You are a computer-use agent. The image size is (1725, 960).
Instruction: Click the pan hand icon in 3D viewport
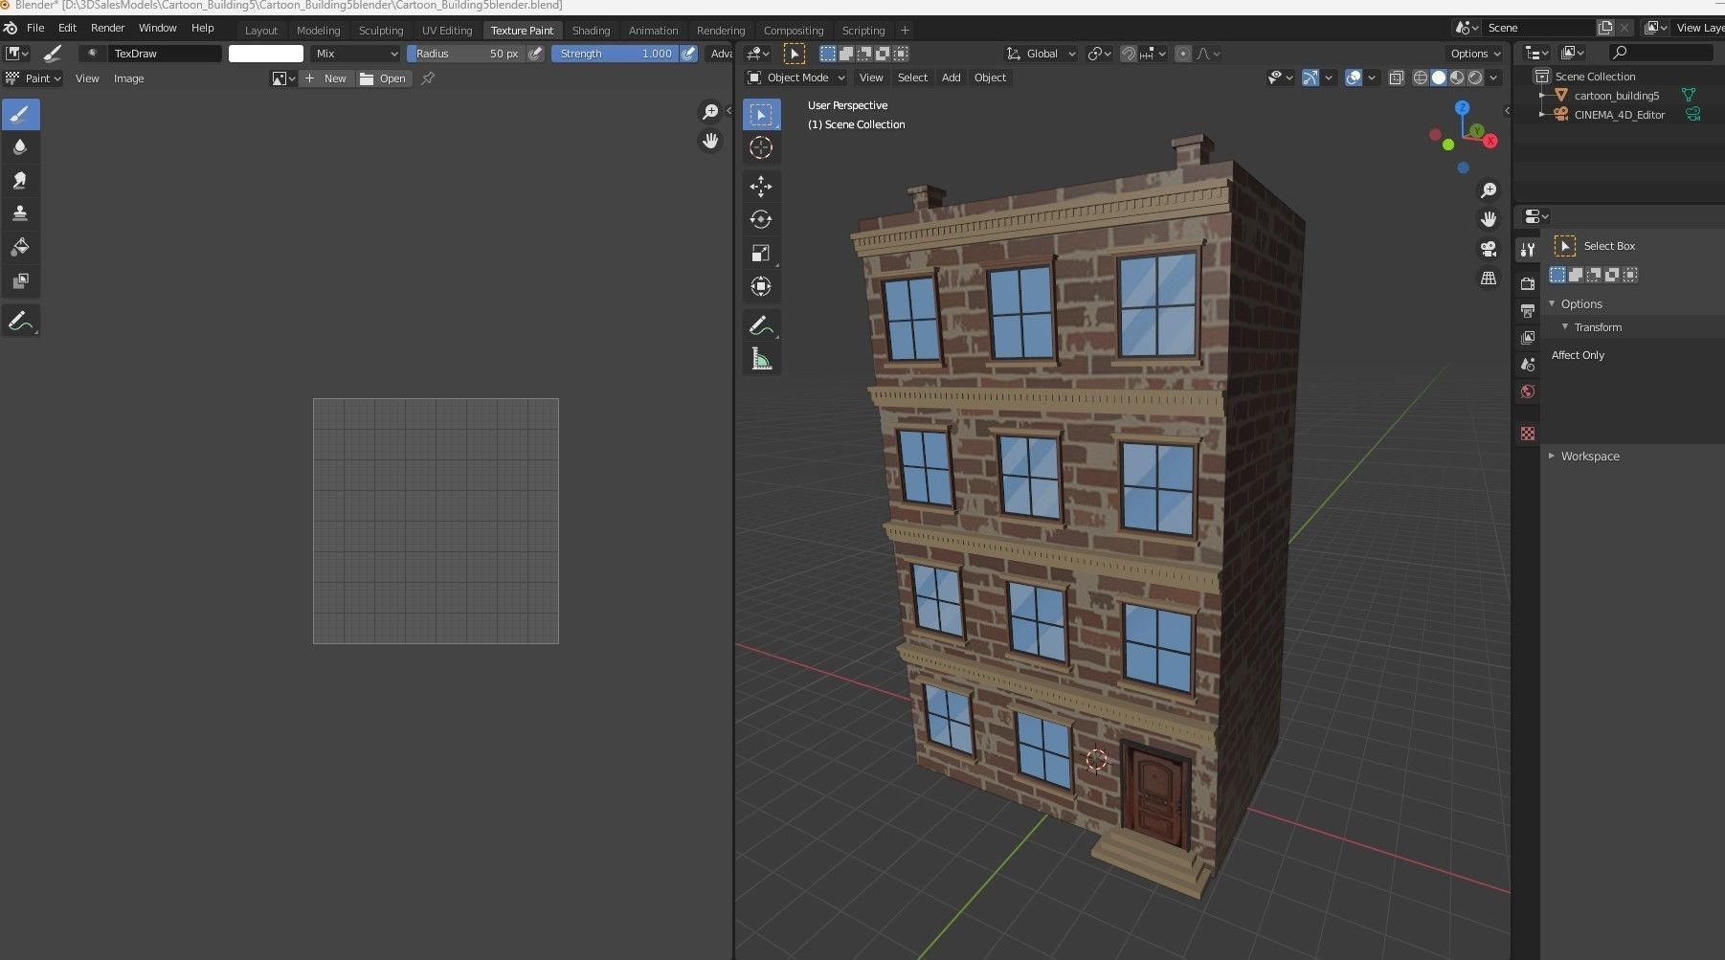point(1489,219)
